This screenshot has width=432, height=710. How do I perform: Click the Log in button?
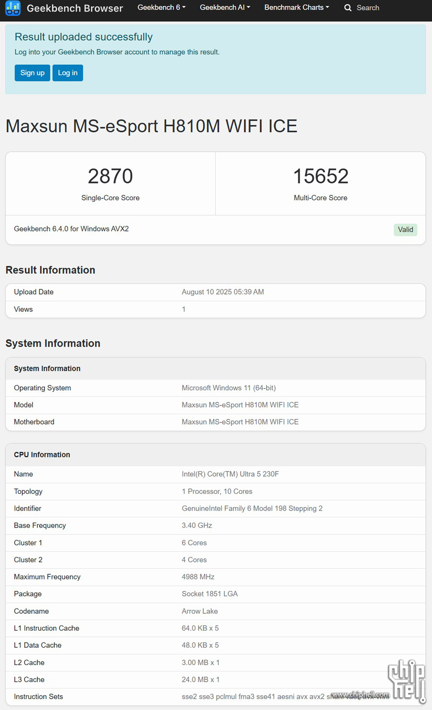click(67, 73)
